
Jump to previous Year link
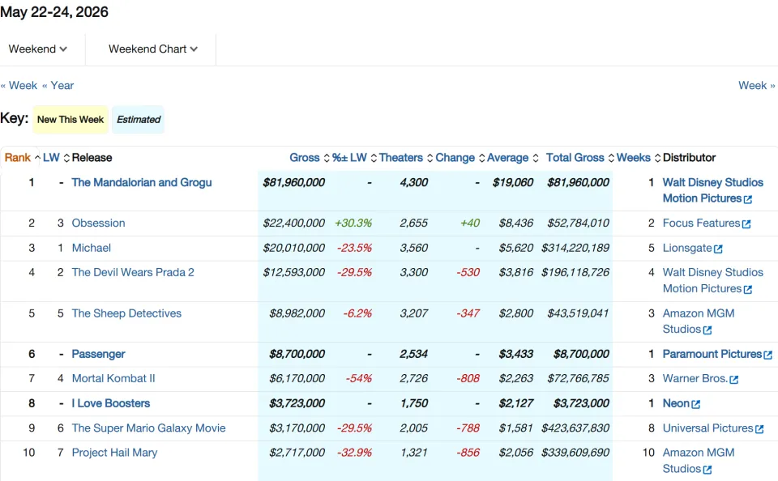coord(58,85)
